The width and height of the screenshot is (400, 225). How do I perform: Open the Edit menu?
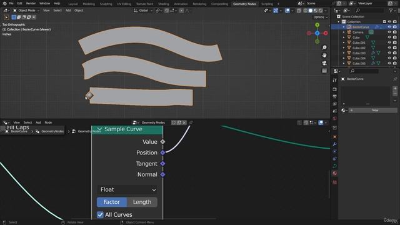(19, 4)
